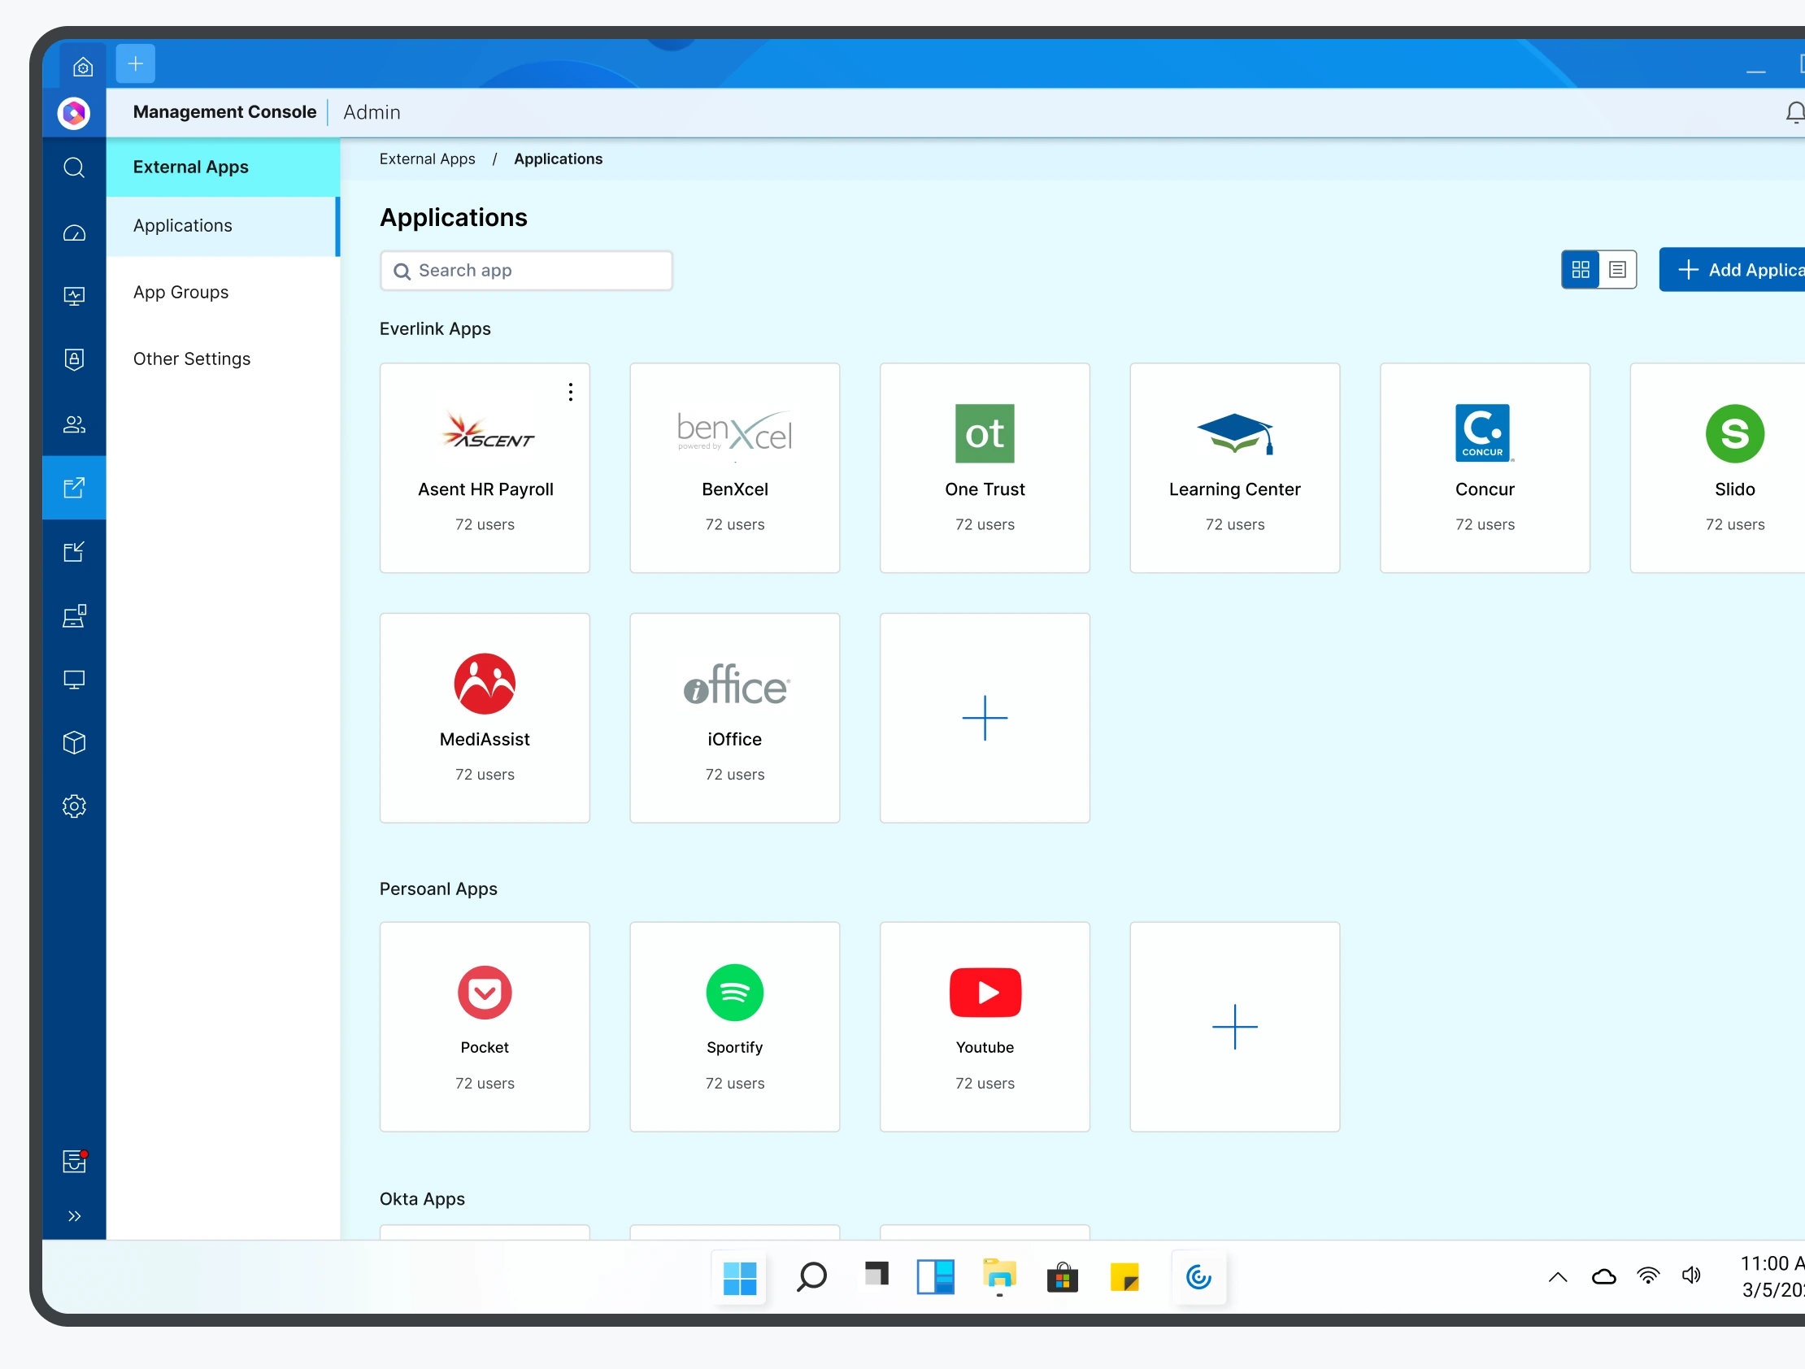Open the desktop monitor icon in sidebar
Viewport: 1805px width, 1369px height.
click(74, 680)
